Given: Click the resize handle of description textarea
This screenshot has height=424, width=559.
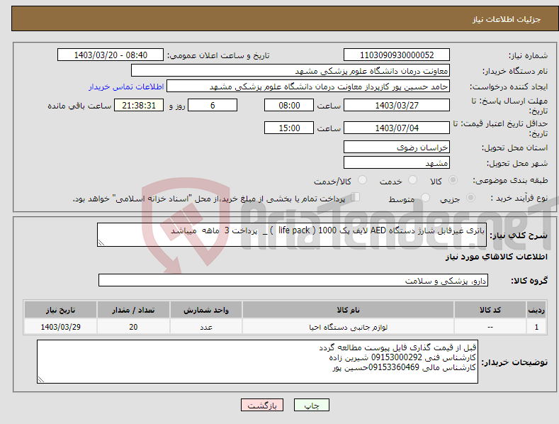Looking at the screenshot, I should 101,242.
